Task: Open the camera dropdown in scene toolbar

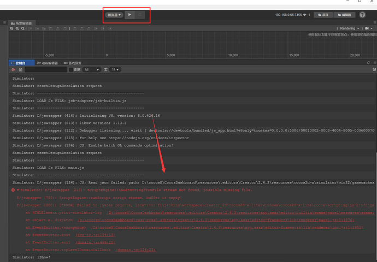Action: click(369, 28)
